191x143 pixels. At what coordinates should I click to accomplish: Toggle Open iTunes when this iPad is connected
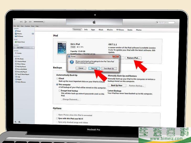tap(57, 115)
